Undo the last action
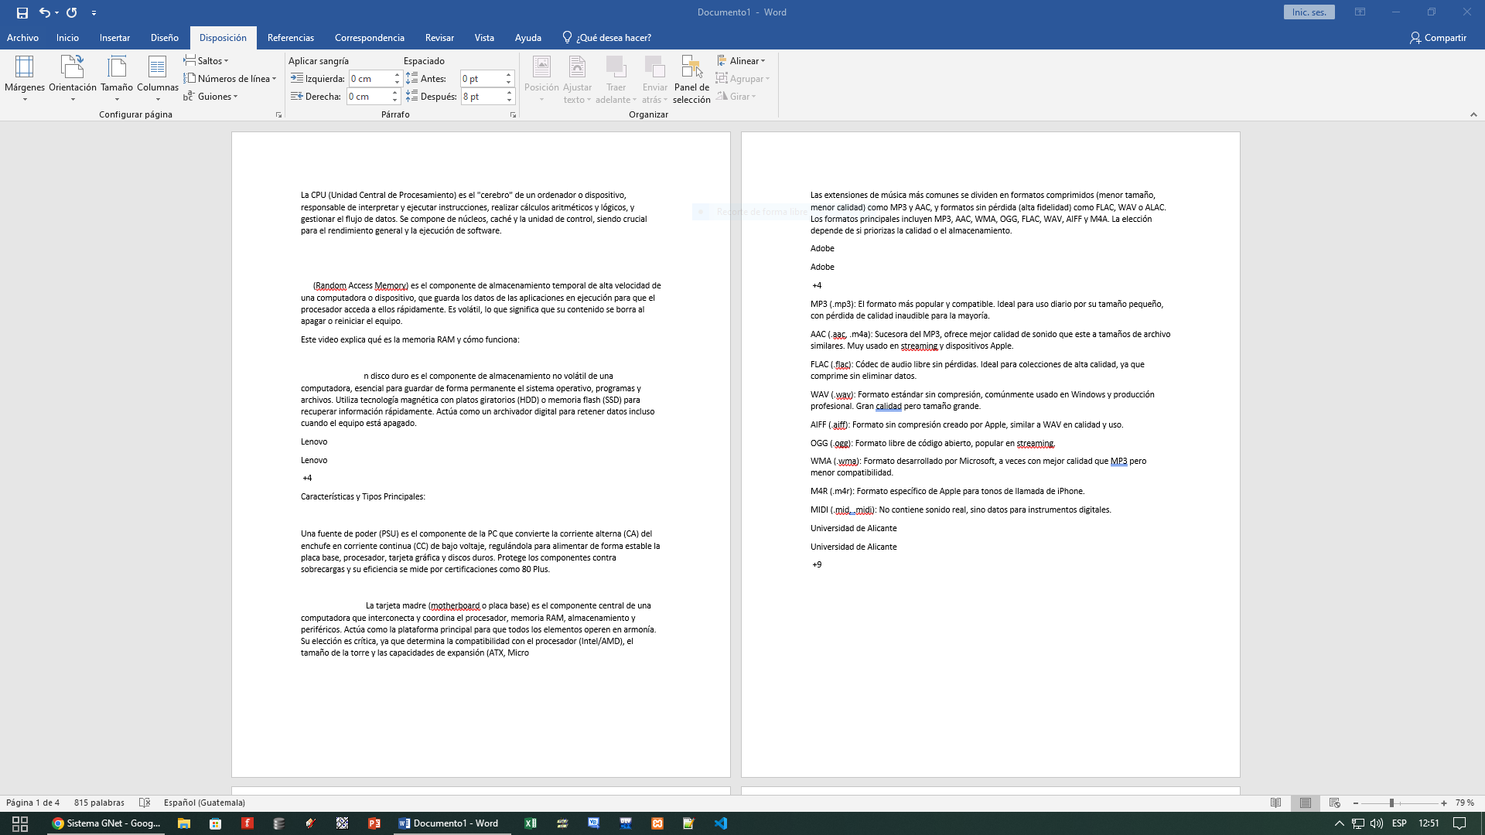Image resolution: width=1485 pixels, height=835 pixels. click(44, 12)
